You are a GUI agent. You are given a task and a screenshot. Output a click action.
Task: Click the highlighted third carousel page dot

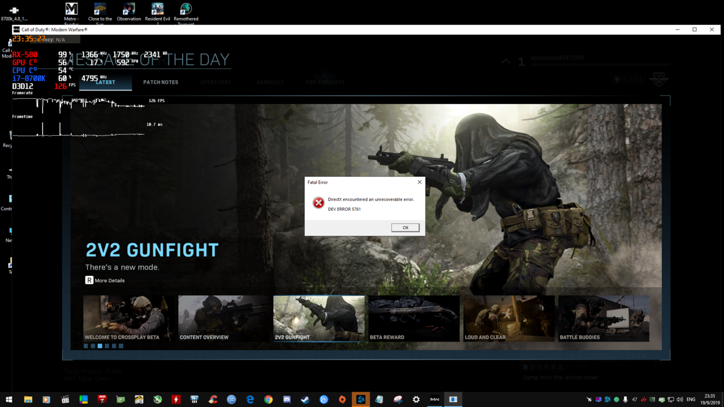click(x=100, y=346)
